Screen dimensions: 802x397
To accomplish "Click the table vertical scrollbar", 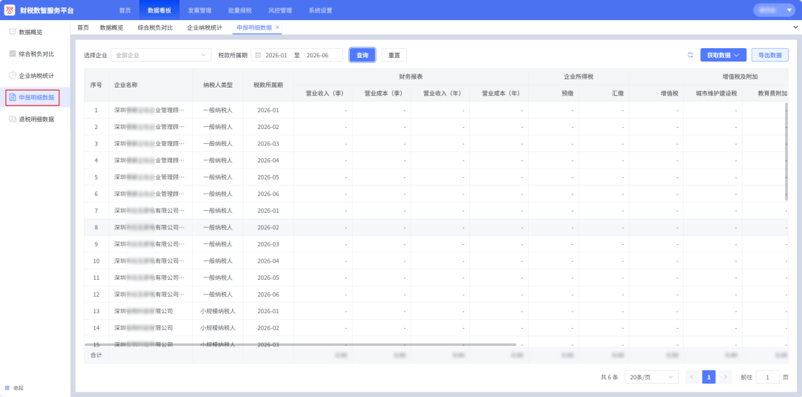I will (786, 151).
